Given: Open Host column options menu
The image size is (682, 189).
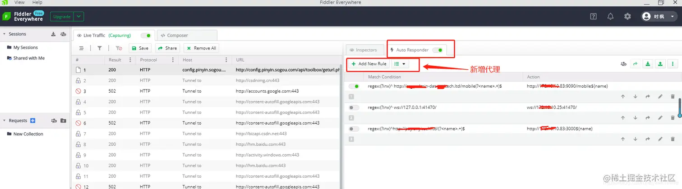Looking at the screenshot, I should pyautogui.click(x=226, y=60).
